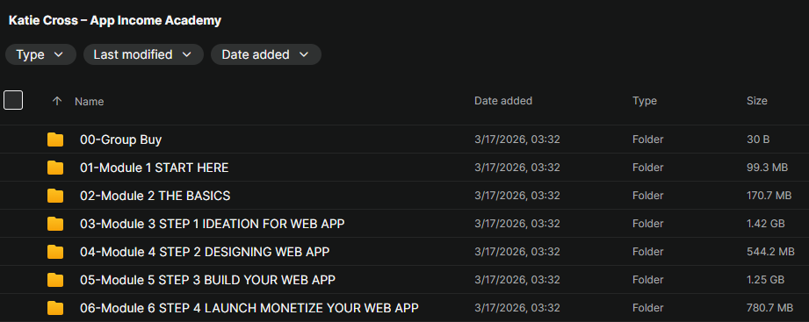Click the date added of 00-Group Buy
This screenshot has height=322, width=809.
coord(517,140)
